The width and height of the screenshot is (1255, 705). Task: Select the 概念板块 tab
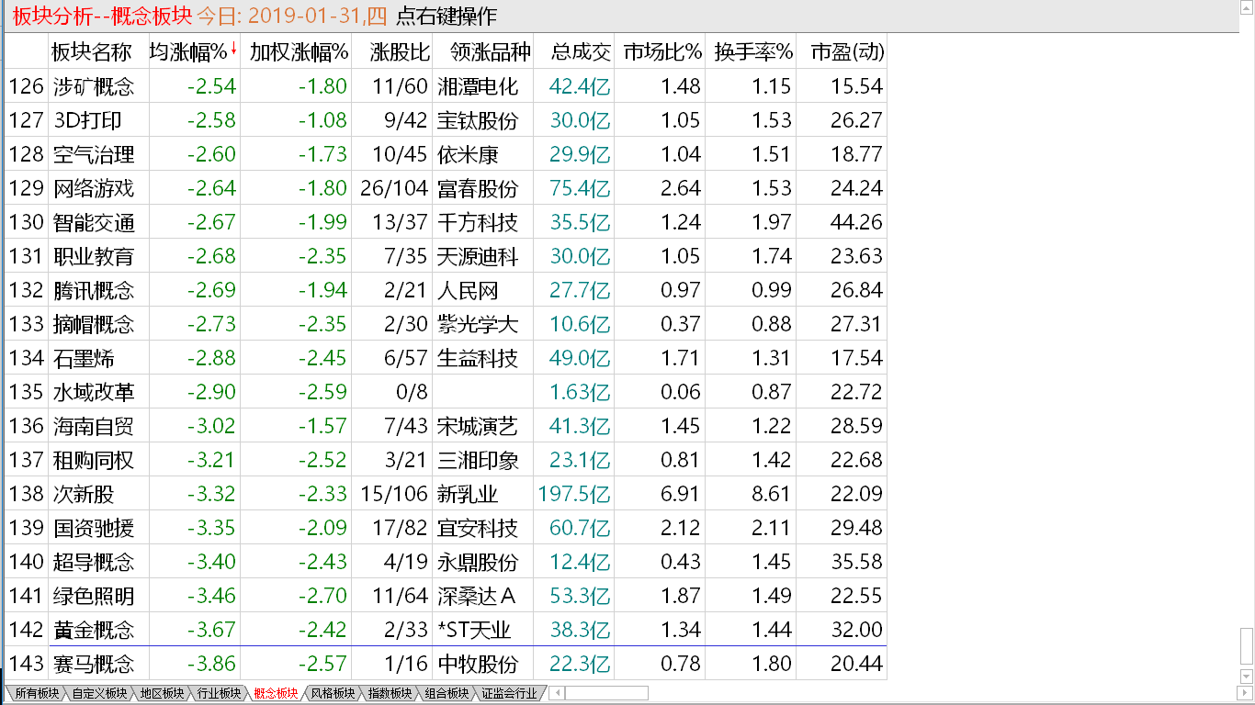click(276, 693)
